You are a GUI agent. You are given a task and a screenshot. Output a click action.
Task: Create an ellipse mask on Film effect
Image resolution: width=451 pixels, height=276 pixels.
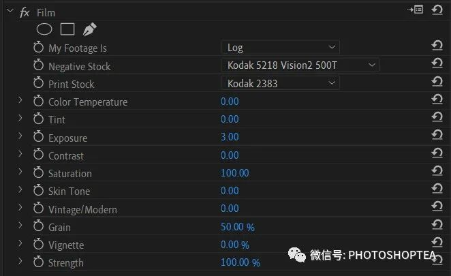tap(44, 29)
